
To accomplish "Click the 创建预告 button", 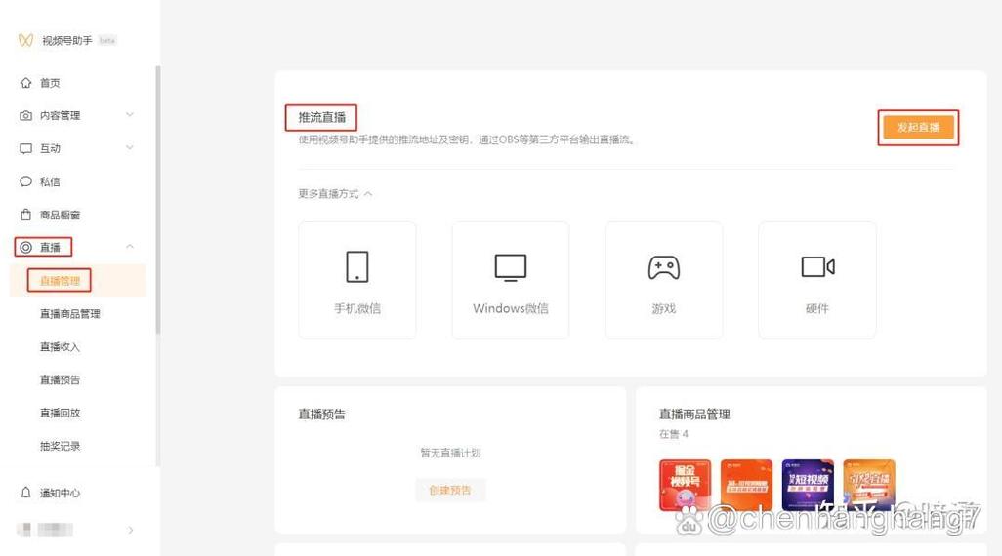I will pos(450,490).
